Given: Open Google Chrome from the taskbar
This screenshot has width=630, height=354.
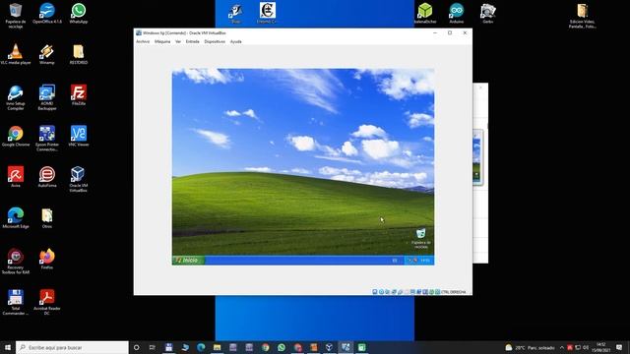Looking at the screenshot, I should click(265, 347).
